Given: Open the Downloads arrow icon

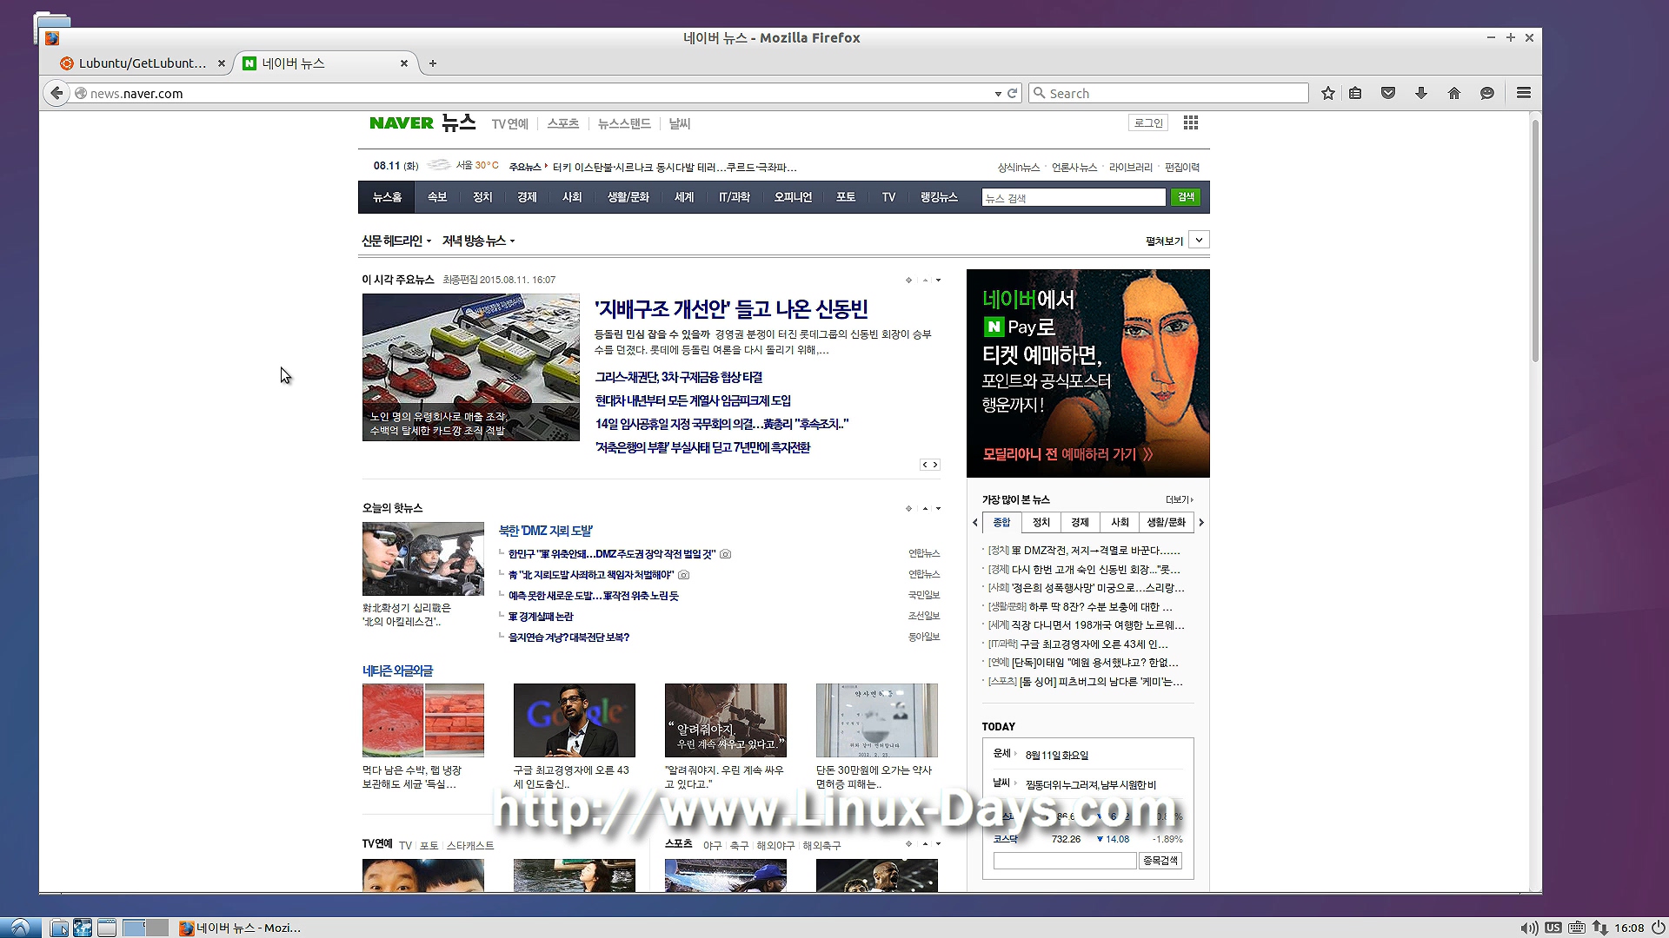Looking at the screenshot, I should (1421, 93).
